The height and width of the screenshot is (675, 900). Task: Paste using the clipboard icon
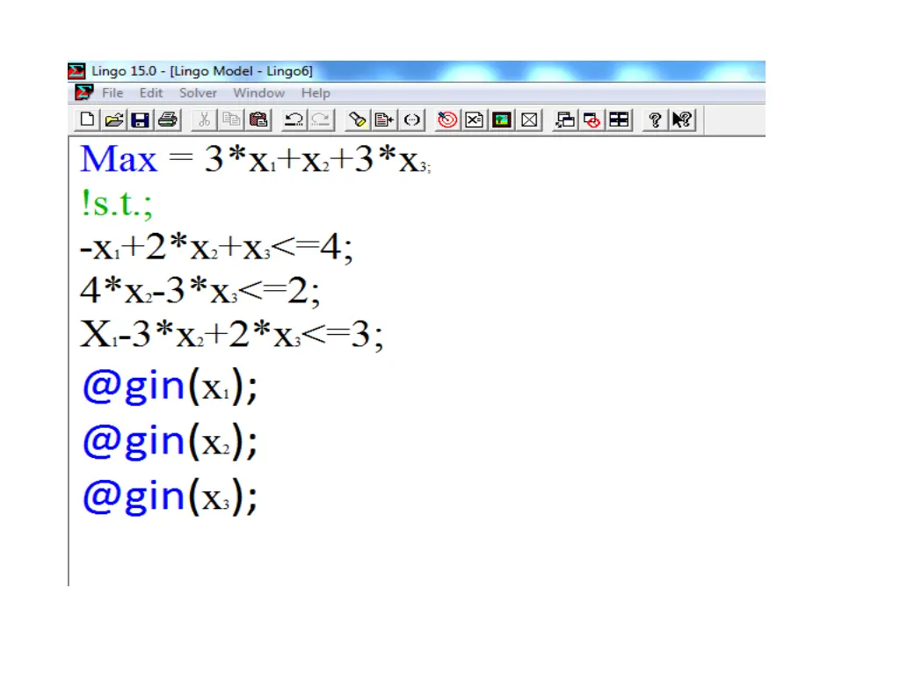259,120
